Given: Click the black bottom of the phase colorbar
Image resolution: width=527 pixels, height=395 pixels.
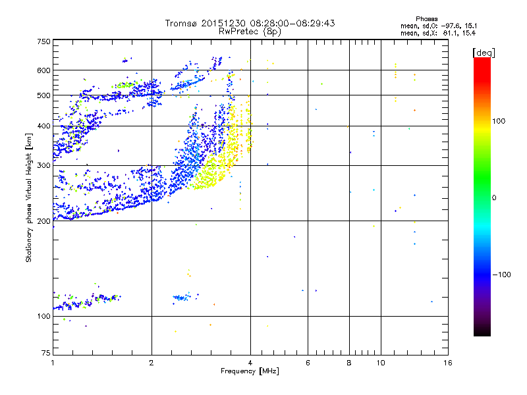Looking at the screenshot, I should pos(482,331).
